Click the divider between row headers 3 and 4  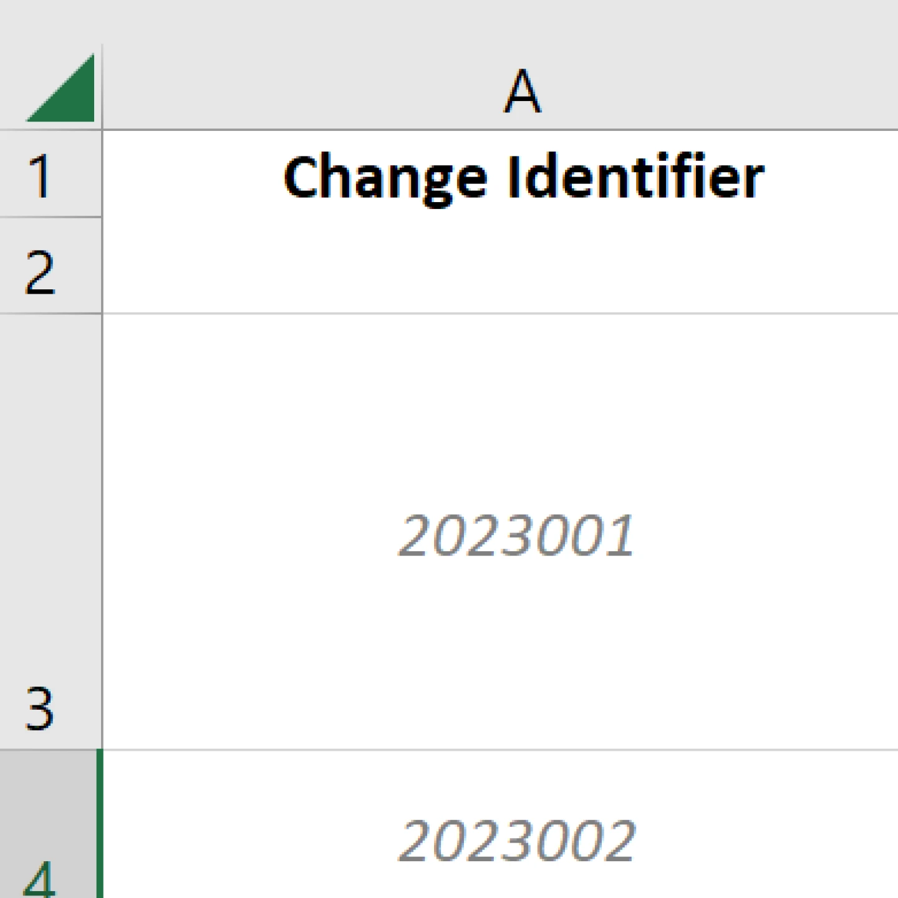tap(50, 750)
